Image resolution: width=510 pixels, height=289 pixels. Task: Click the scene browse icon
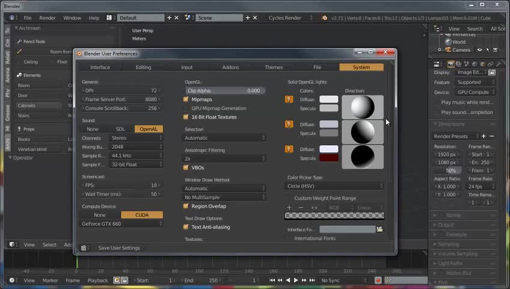pos(188,18)
